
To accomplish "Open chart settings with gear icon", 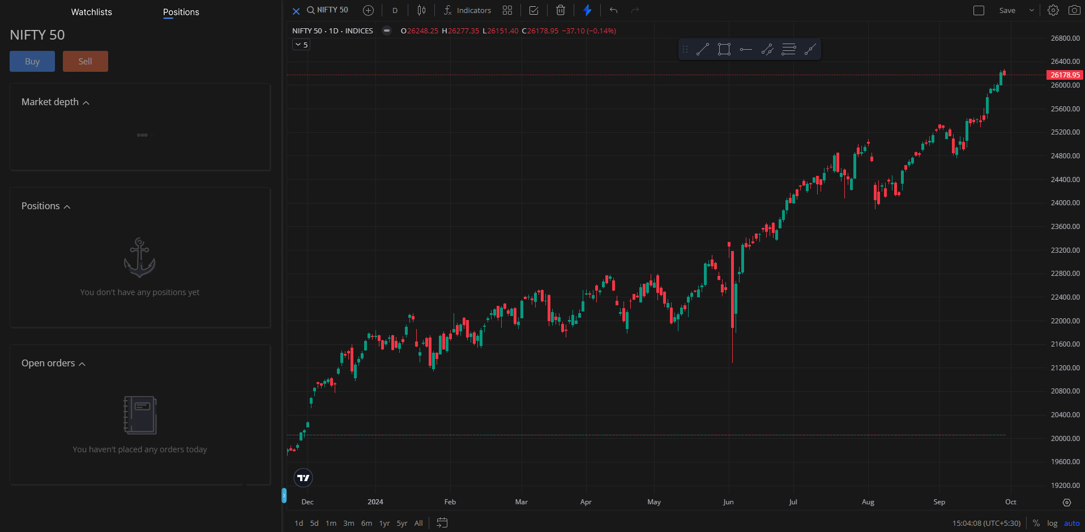I will click(1053, 10).
